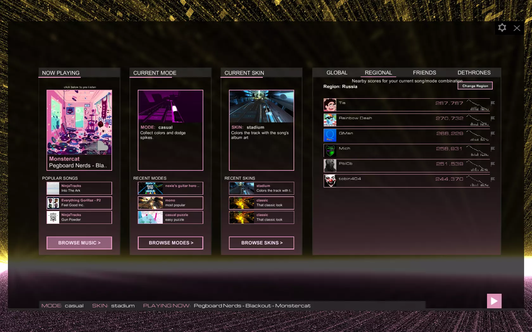Image resolution: width=532 pixels, height=332 pixels.
Task: Click the "PbICb" player name
Action: pos(345,164)
